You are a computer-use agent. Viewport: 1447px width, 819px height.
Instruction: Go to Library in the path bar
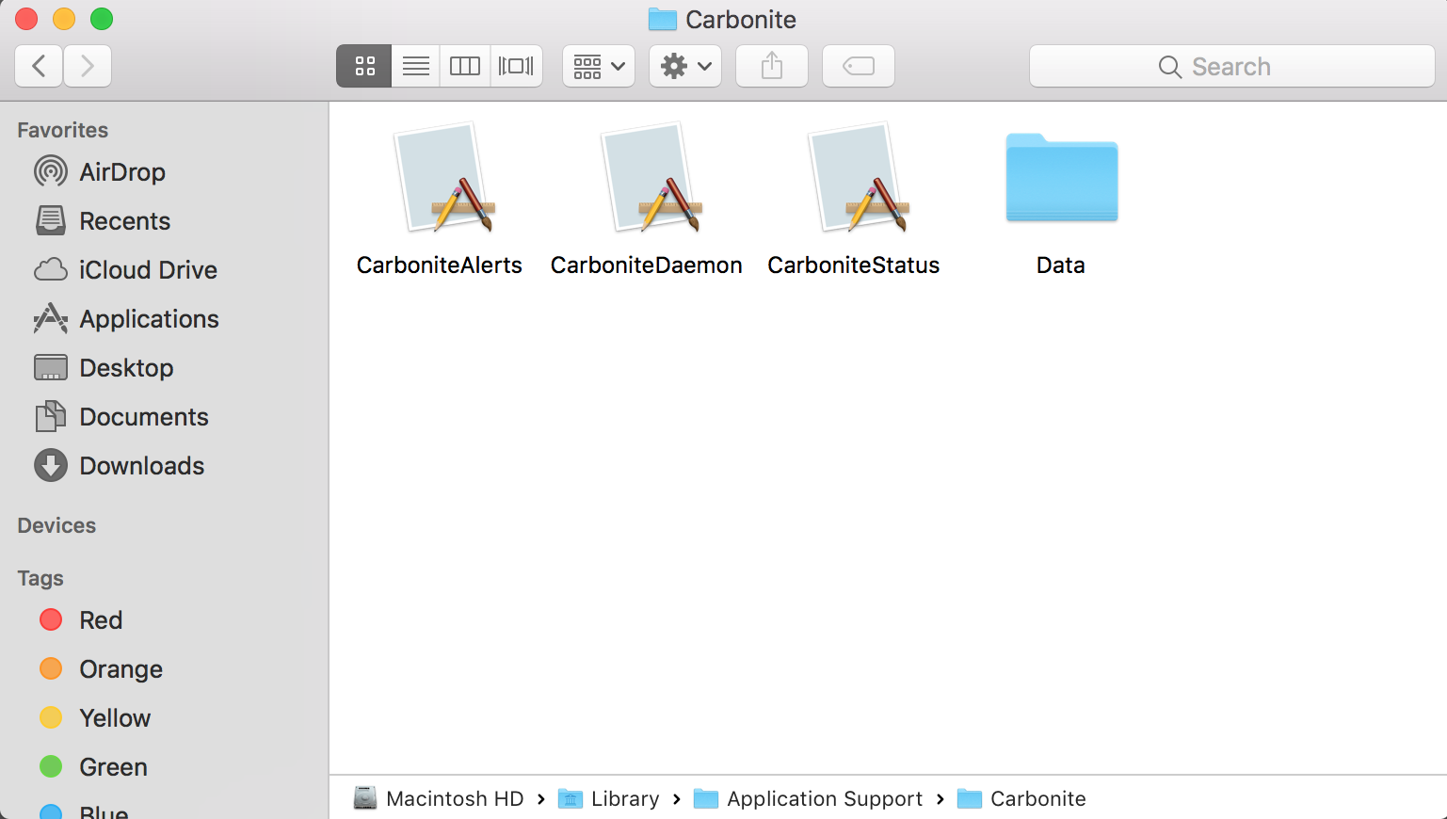pyautogui.click(x=624, y=799)
